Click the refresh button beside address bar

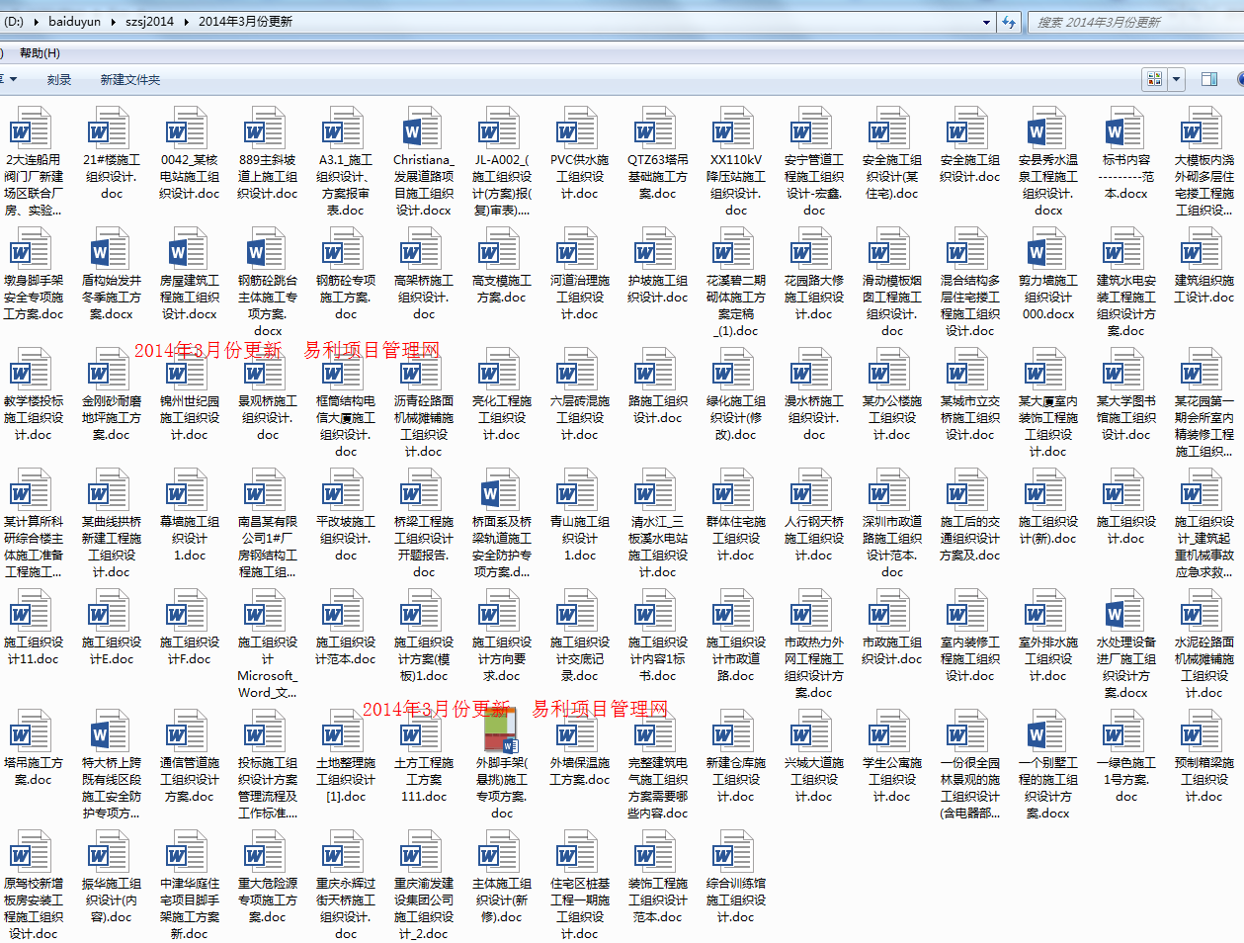tap(1009, 22)
